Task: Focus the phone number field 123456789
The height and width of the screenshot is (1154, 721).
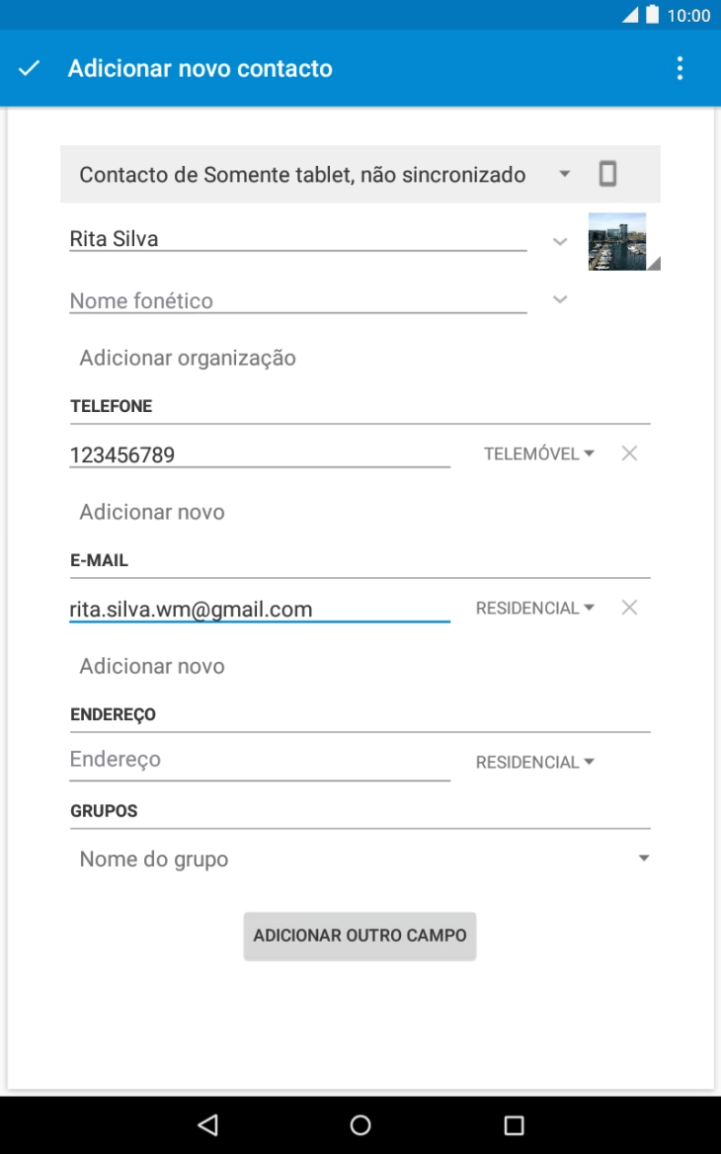Action: click(260, 454)
